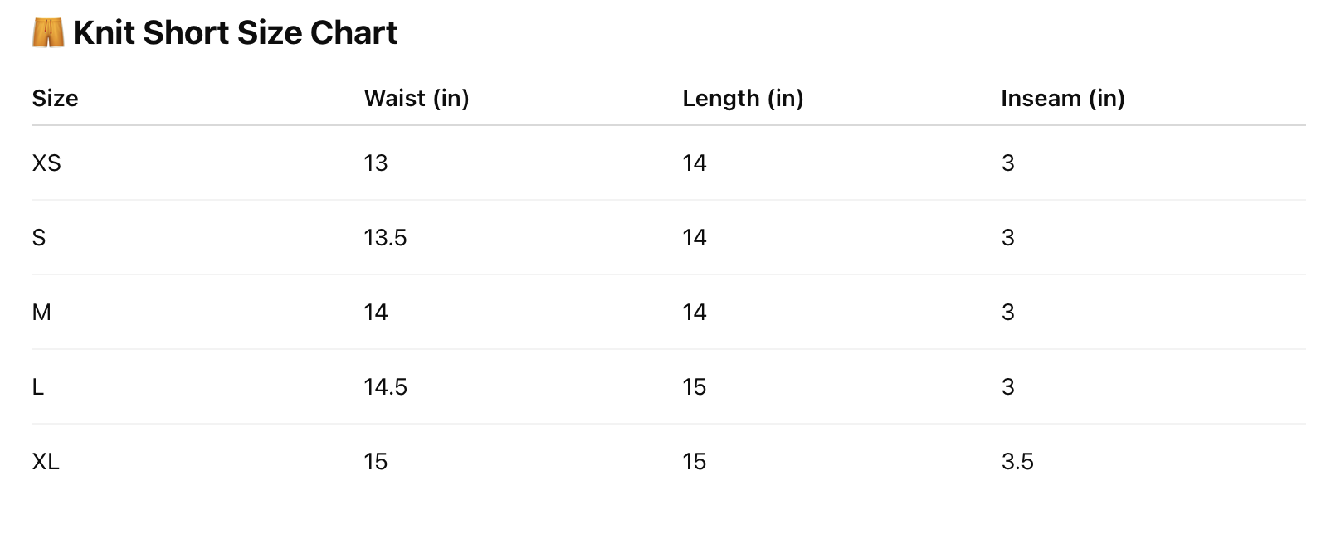The width and height of the screenshot is (1331, 534).
Task: Click the XL size row label
Action: tap(46, 461)
